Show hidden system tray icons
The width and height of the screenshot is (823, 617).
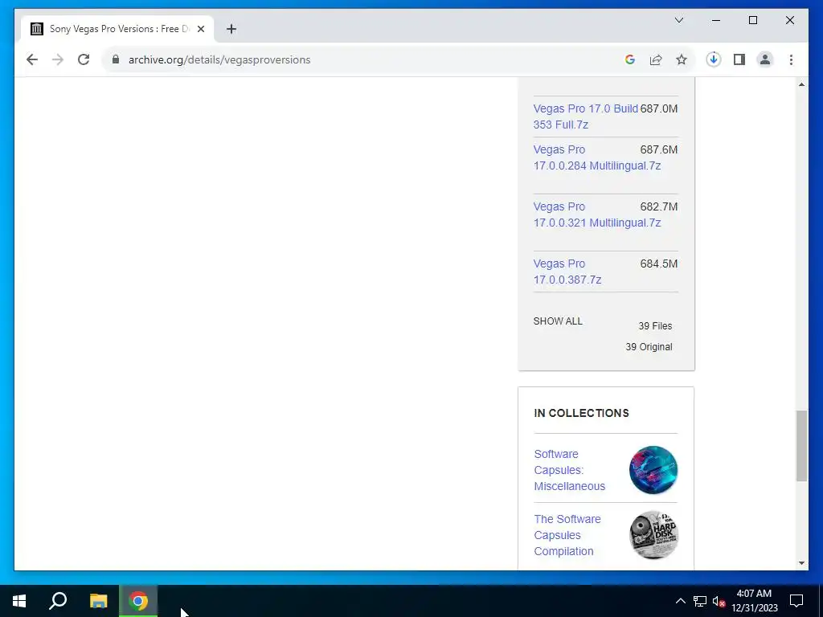coord(680,601)
